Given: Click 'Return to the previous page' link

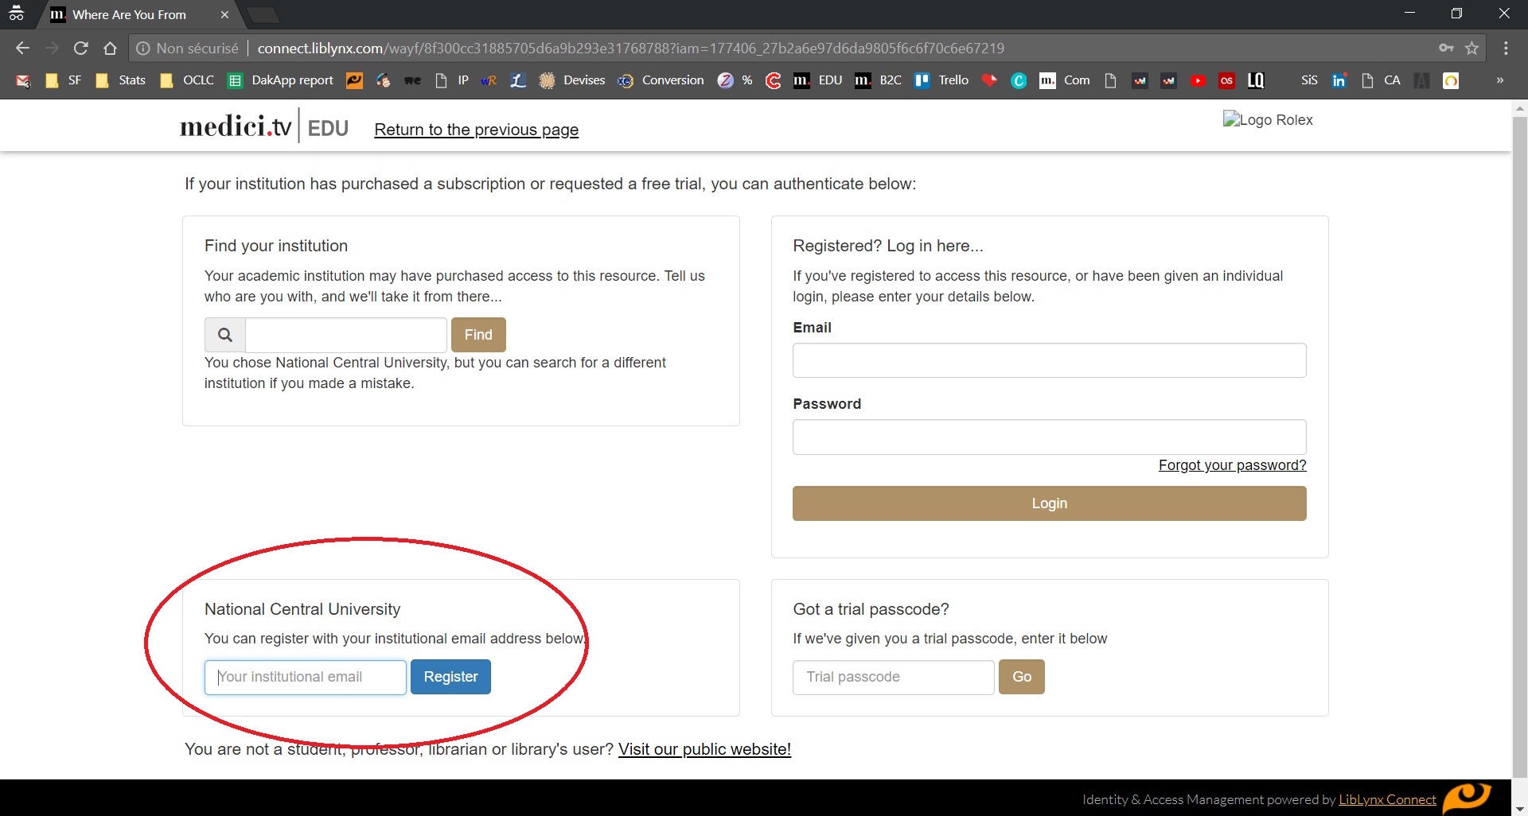Looking at the screenshot, I should [x=476, y=130].
